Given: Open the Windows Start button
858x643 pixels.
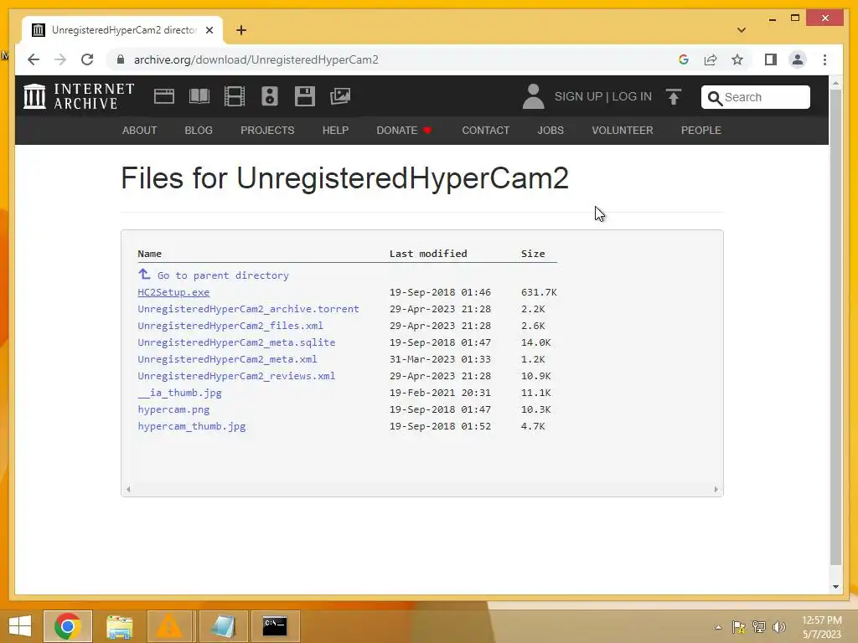Looking at the screenshot, I should (20, 626).
